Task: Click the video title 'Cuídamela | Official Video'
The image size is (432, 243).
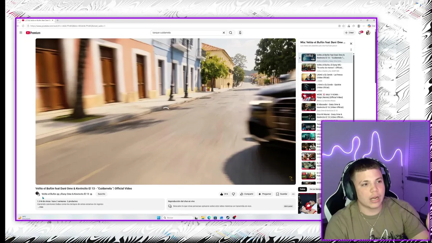Action: [x=84, y=188]
